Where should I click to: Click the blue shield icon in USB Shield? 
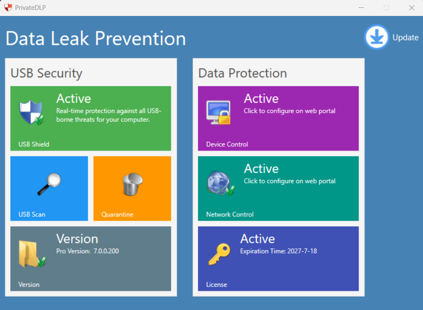[32, 113]
